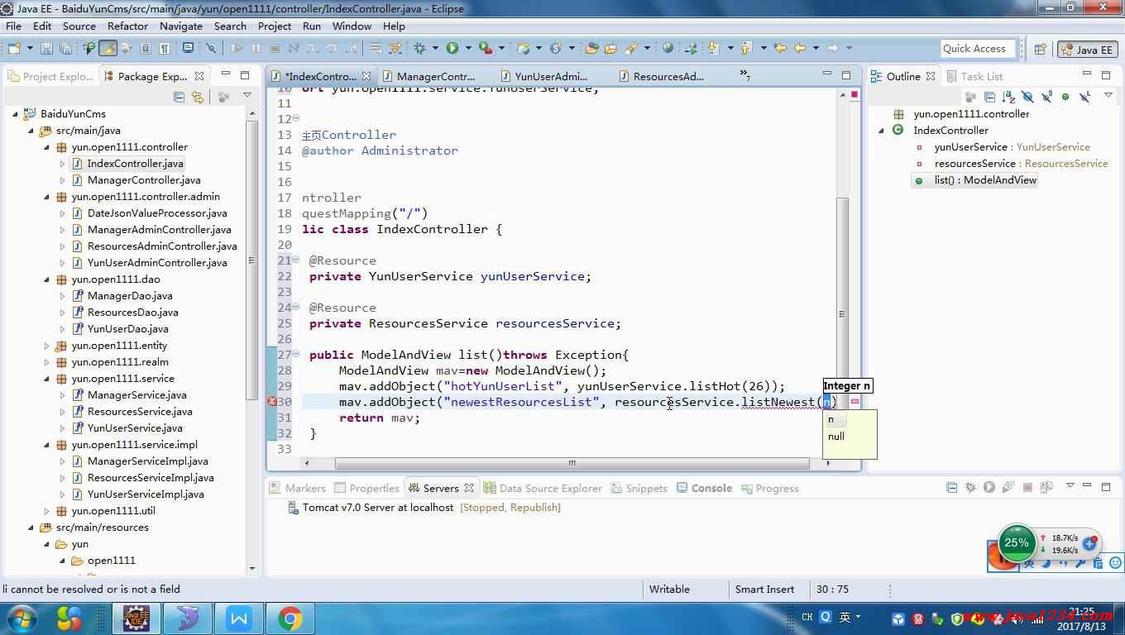Screen dimensions: 1125x635
Task: Collapse IndexController class in Outline
Action: [x=881, y=131]
